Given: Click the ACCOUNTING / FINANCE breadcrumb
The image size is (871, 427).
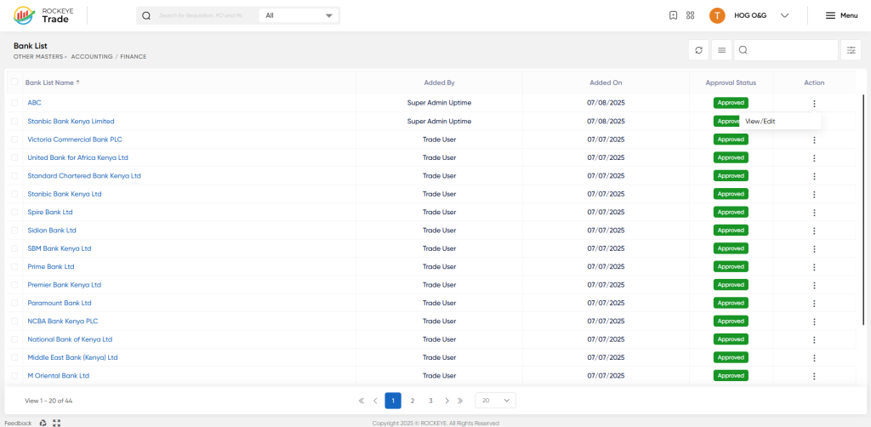Looking at the screenshot, I should (x=109, y=57).
